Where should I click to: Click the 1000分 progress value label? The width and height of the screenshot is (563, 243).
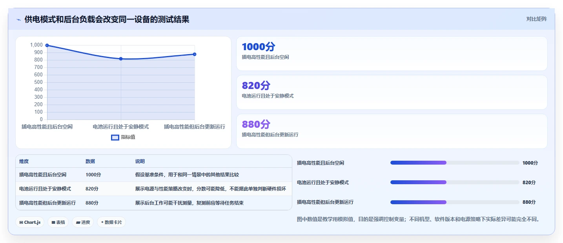(x=530, y=163)
